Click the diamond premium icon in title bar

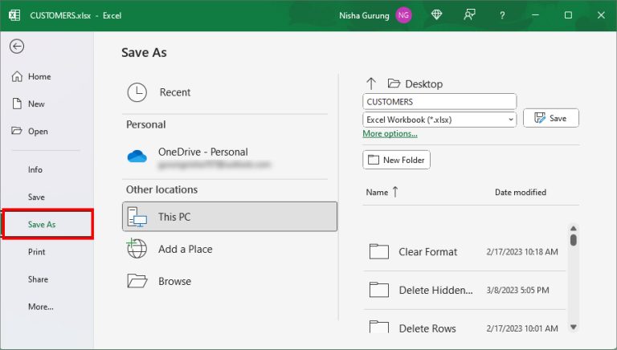click(436, 15)
